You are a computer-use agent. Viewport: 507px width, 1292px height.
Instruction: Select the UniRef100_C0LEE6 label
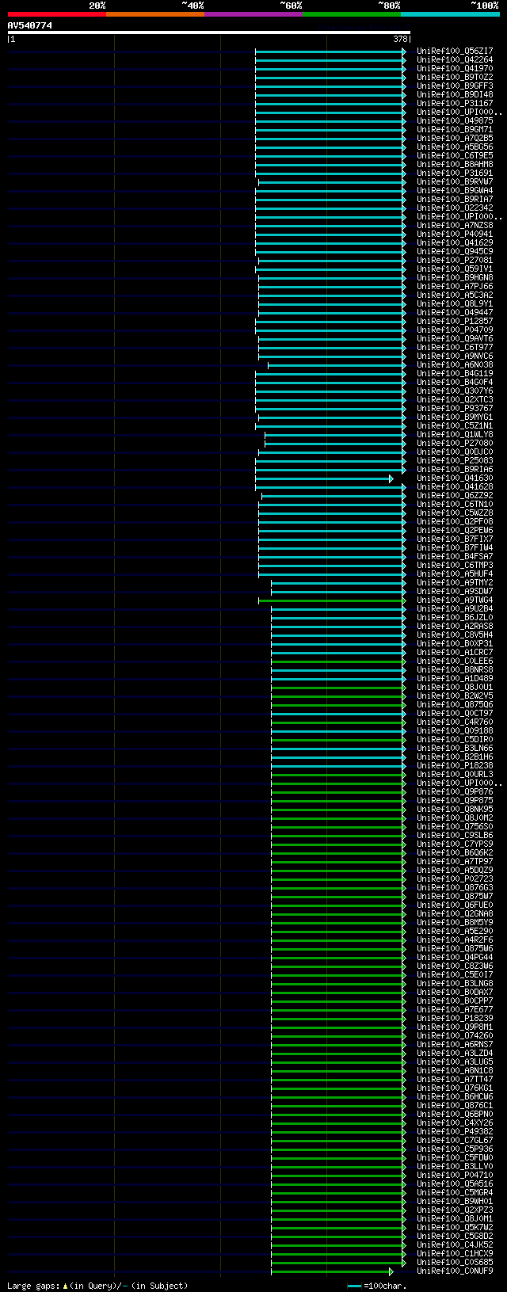455,661
